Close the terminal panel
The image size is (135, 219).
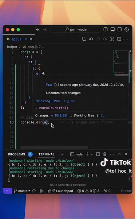[x=126, y=154]
